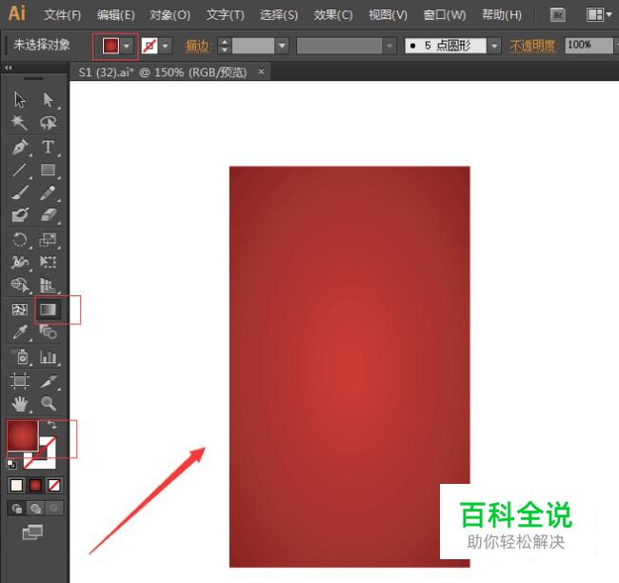Screen dimensions: 619x583
Task: Select the Blend tool
Action: [x=49, y=332]
